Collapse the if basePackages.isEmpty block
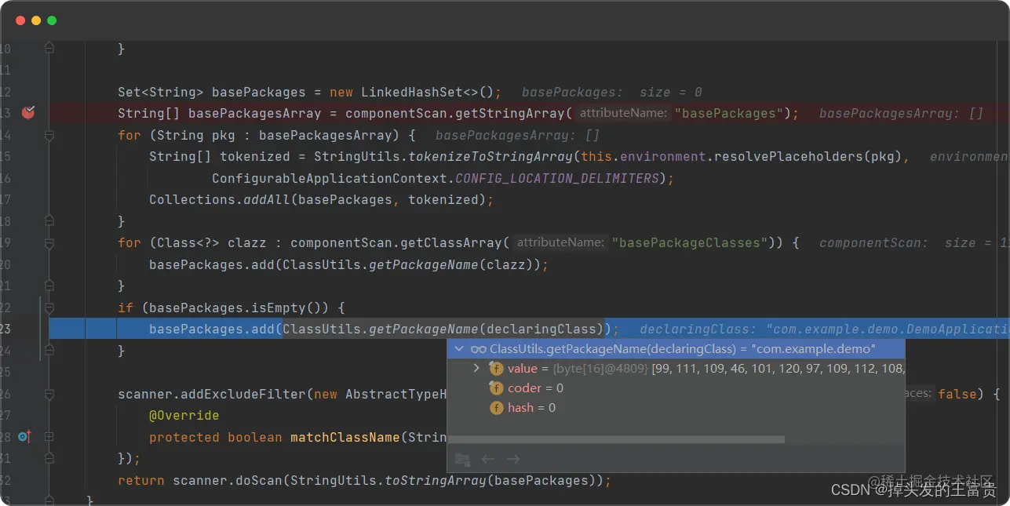Viewport: 1010px width, 506px height. tap(49, 308)
